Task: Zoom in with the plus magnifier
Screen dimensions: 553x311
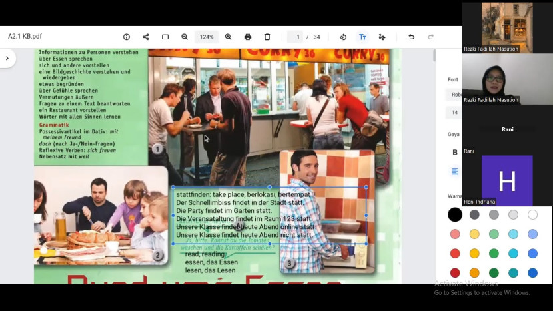Action: 228,37
